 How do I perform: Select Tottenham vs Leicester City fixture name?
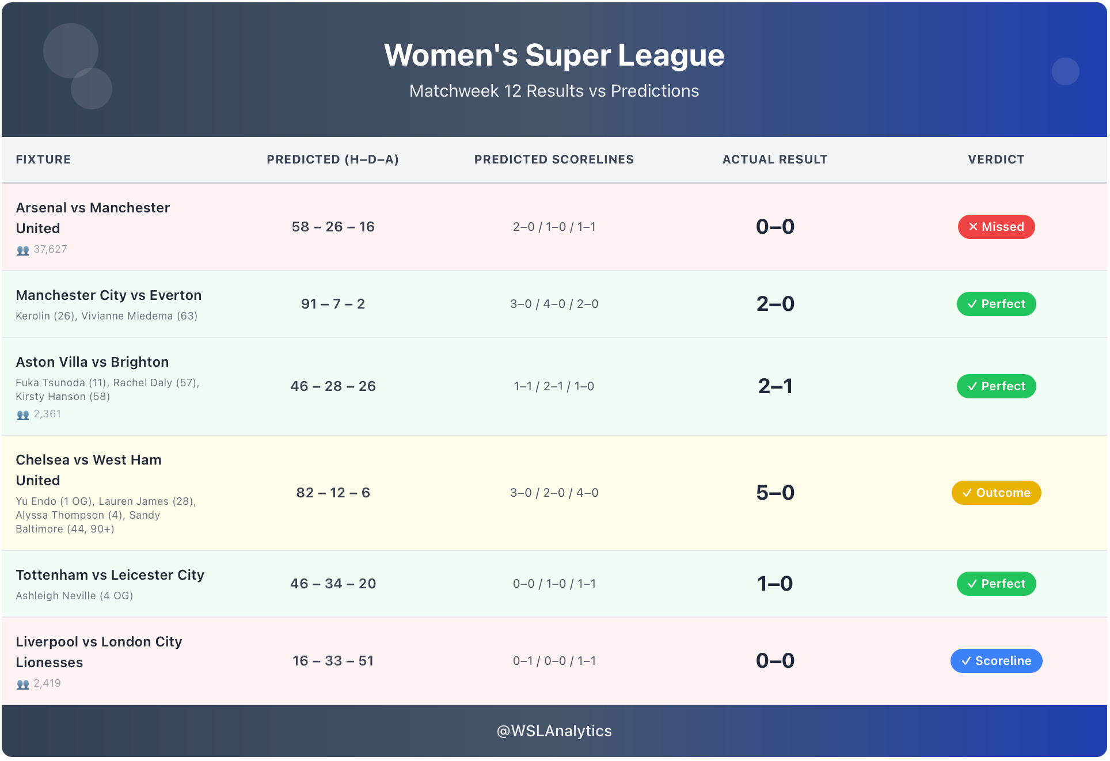click(110, 575)
